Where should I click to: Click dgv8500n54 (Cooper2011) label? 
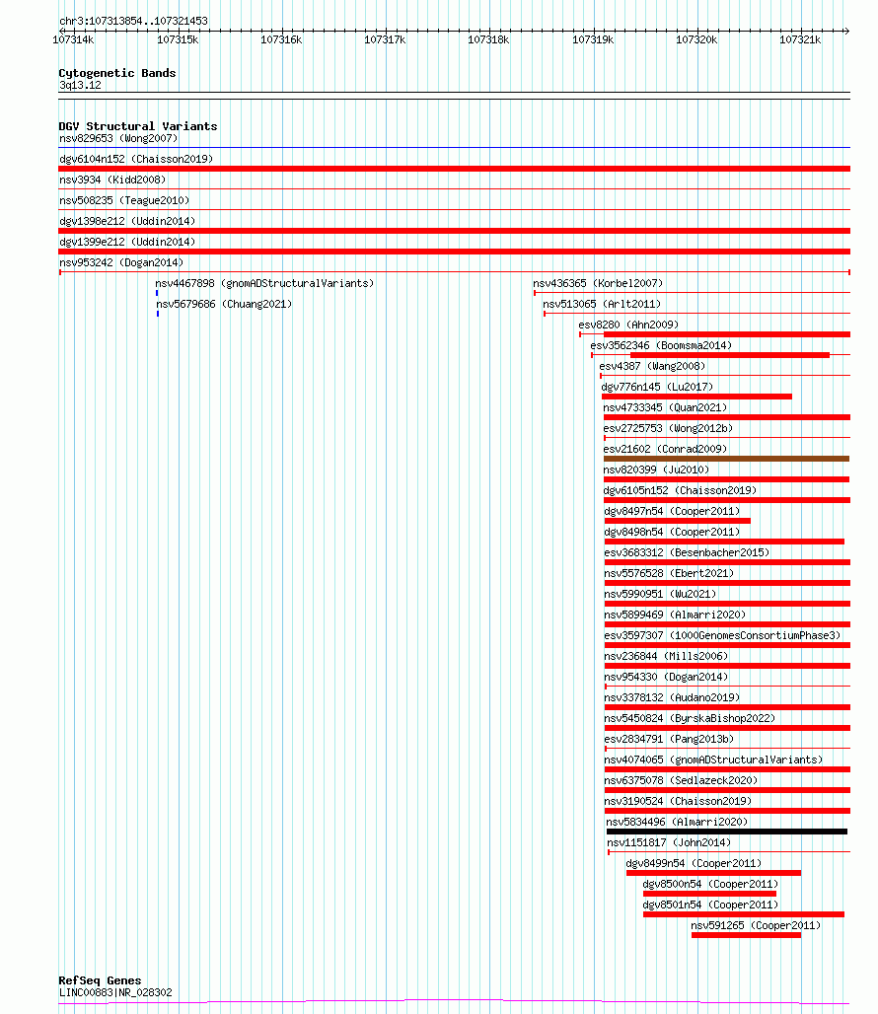click(x=710, y=884)
